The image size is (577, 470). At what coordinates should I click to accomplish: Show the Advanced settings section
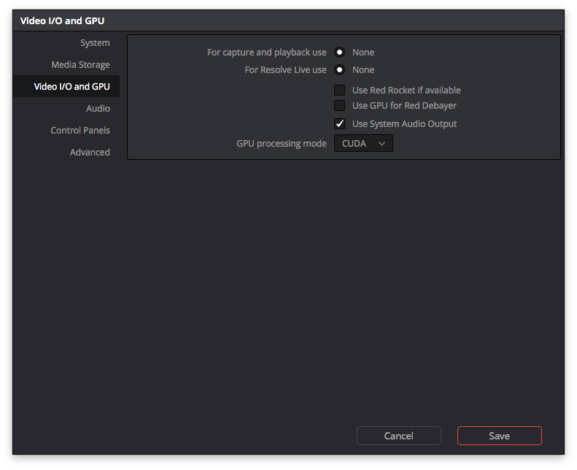(x=90, y=153)
